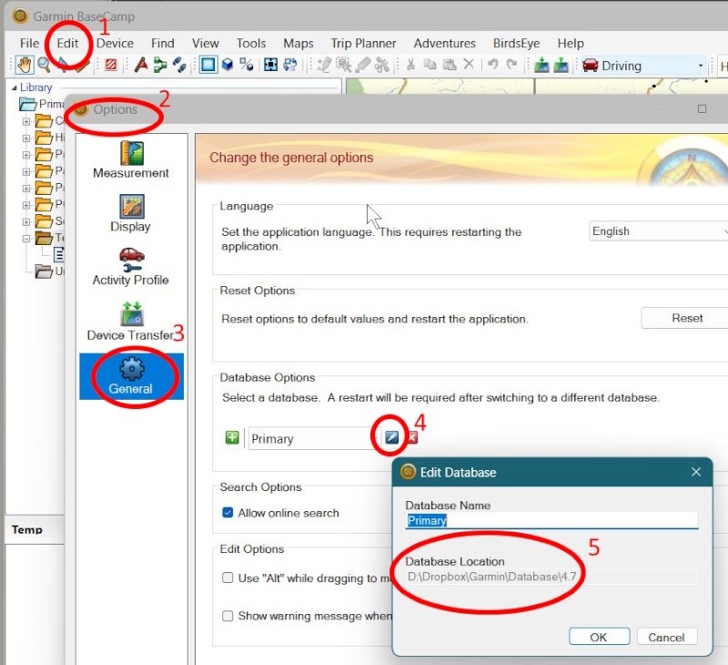The image size is (728, 665).
Task: Open the Primary database selector dropdown
Action: [314, 438]
